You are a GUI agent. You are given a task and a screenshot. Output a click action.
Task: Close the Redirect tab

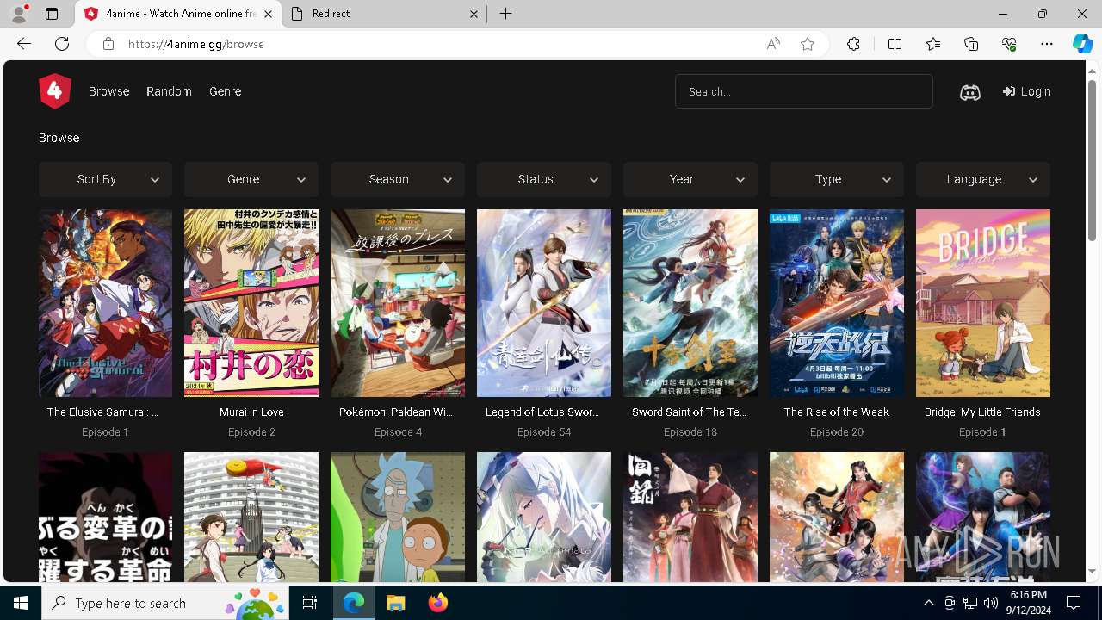coord(474,14)
